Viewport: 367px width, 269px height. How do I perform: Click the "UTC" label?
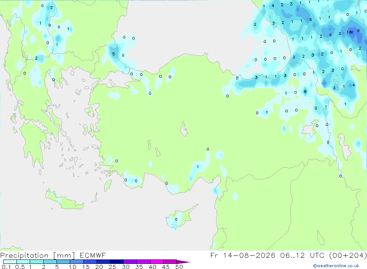point(318,255)
